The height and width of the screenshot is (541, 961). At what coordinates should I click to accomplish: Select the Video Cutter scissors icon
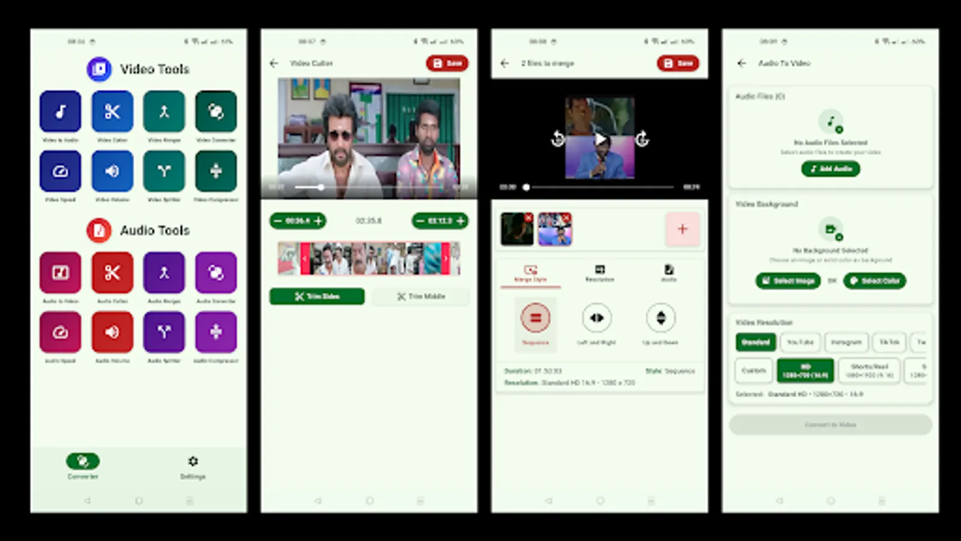[112, 112]
